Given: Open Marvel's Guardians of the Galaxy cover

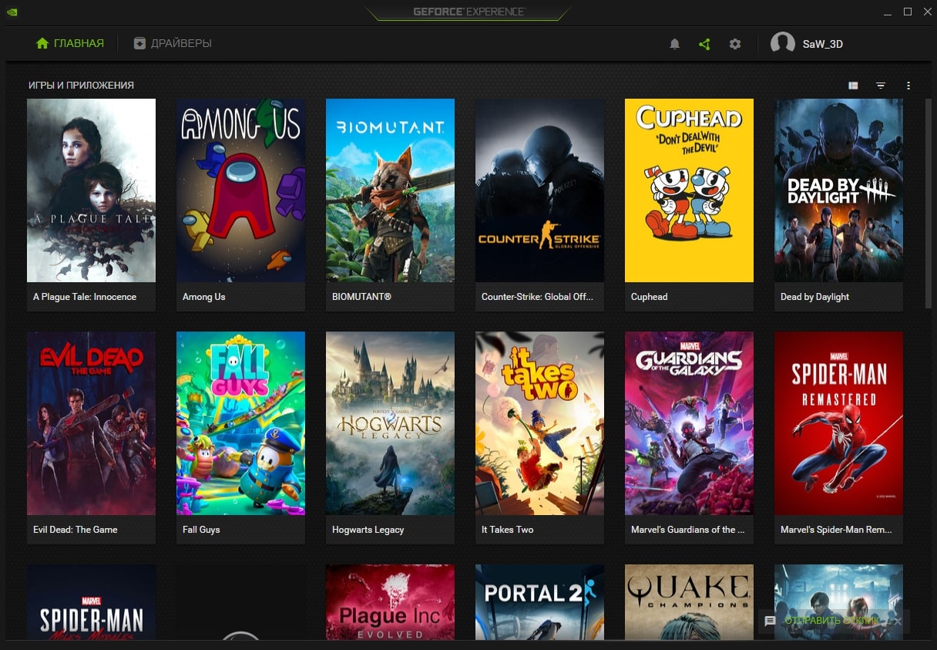Looking at the screenshot, I should click(x=689, y=423).
